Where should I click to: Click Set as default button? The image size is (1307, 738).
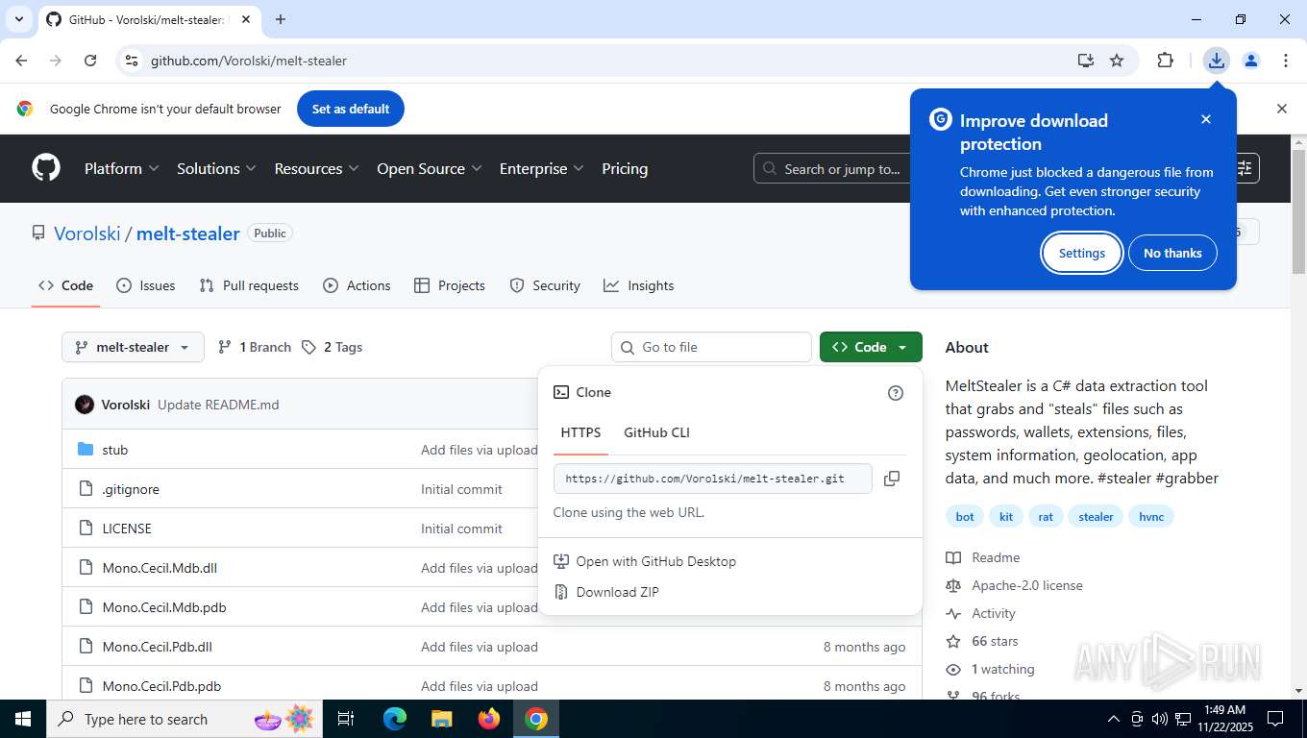point(351,109)
